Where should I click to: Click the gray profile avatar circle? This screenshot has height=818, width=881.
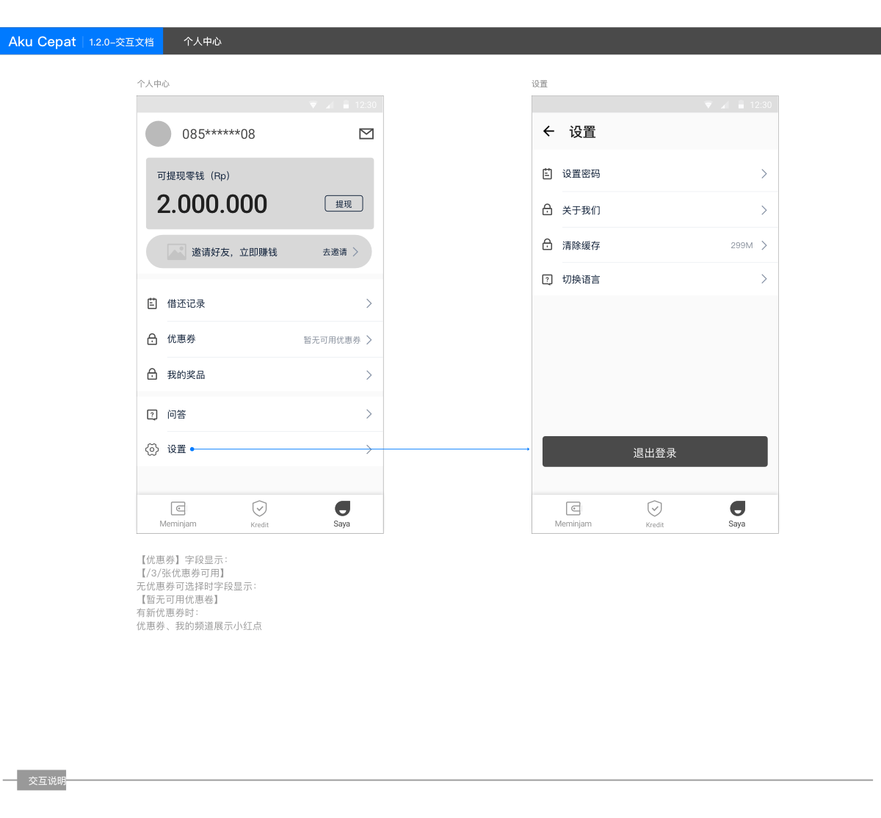coord(158,134)
